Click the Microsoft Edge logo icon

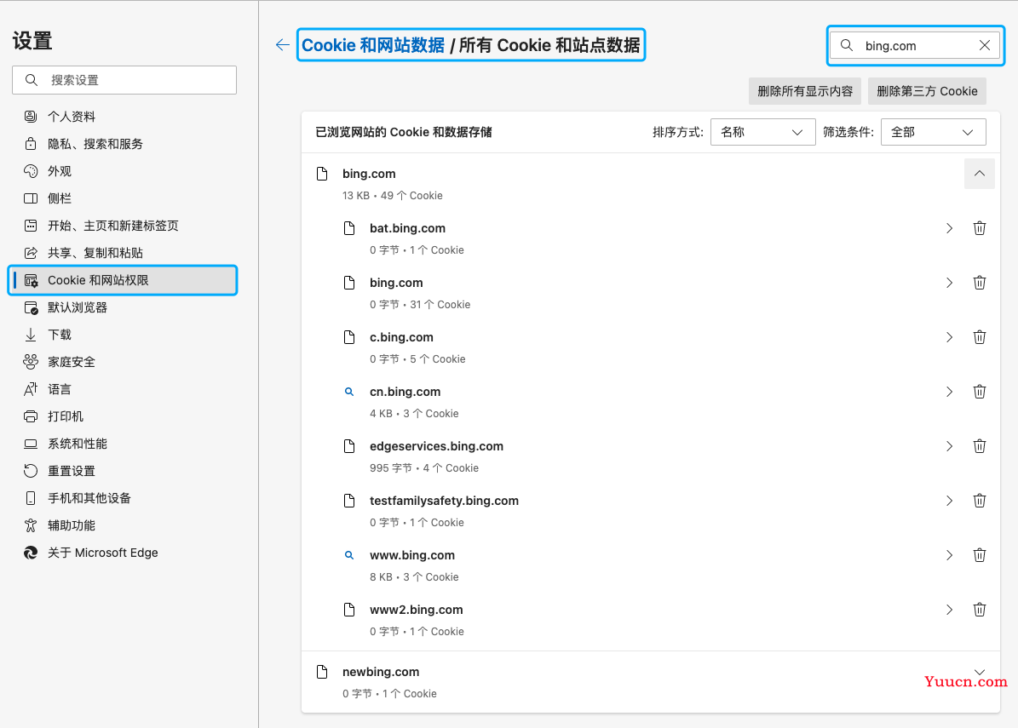[31, 553]
